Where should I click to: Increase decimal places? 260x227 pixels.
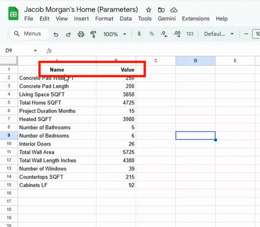[x=177, y=34]
